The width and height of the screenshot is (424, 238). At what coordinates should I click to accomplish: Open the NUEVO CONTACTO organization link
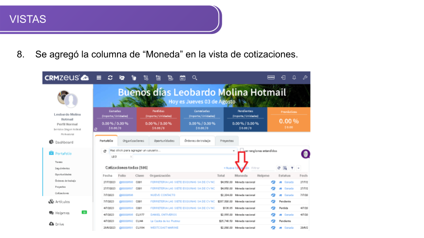click(163, 195)
